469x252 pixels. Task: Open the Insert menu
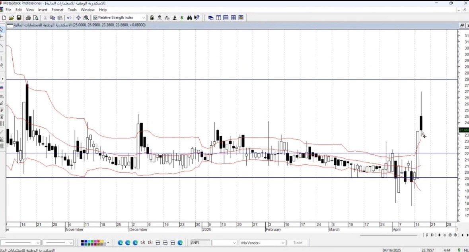point(43,10)
